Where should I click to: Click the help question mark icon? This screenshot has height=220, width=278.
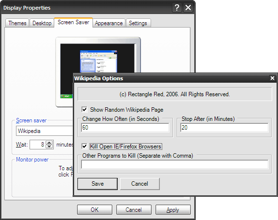[x=177, y=8]
